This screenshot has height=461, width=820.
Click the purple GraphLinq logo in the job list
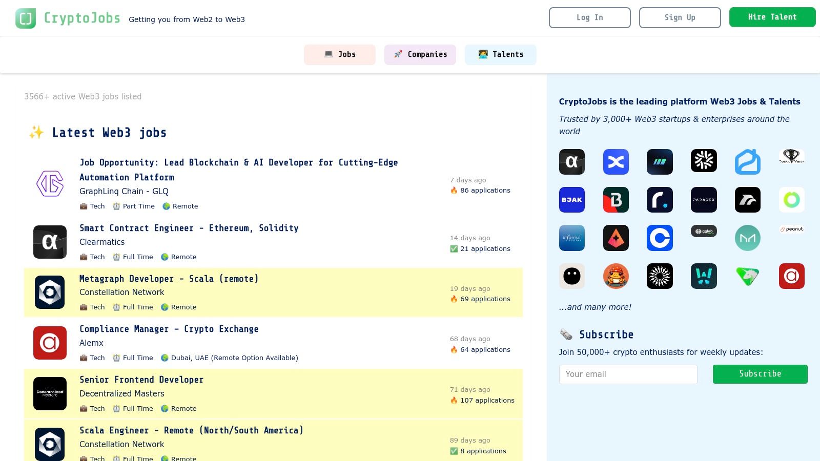[x=50, y=183]
